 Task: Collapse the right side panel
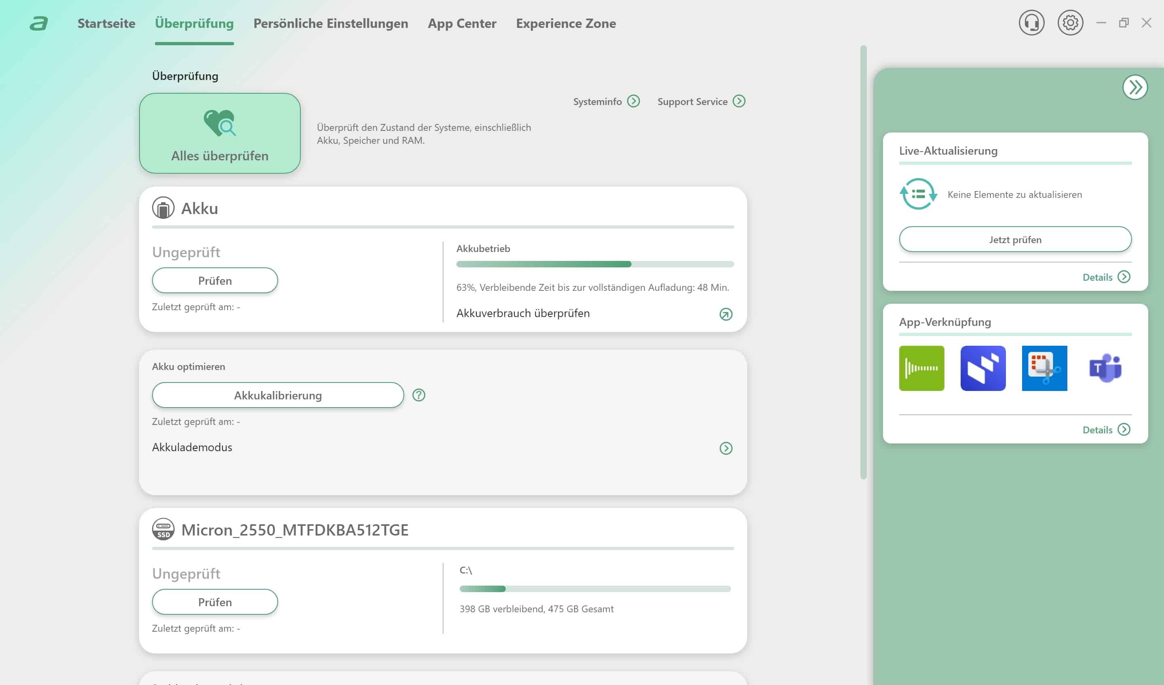pos(1134,87)
